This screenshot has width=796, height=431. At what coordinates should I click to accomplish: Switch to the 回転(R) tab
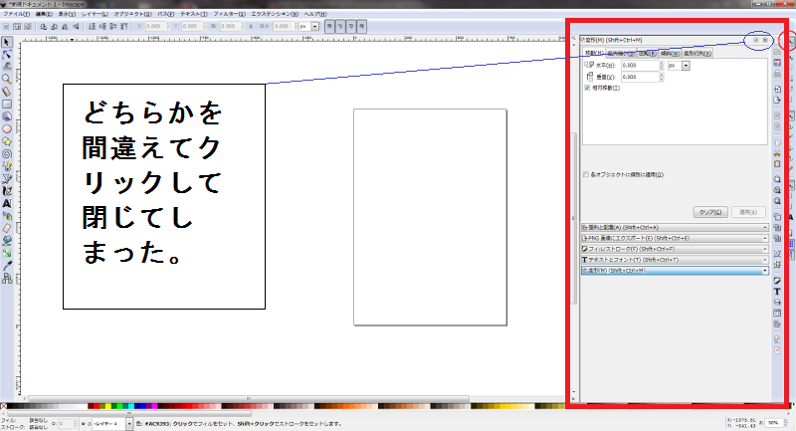[x=648, y=54]
